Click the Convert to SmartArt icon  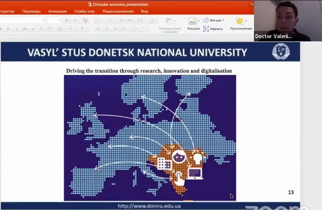pos(169,21)
